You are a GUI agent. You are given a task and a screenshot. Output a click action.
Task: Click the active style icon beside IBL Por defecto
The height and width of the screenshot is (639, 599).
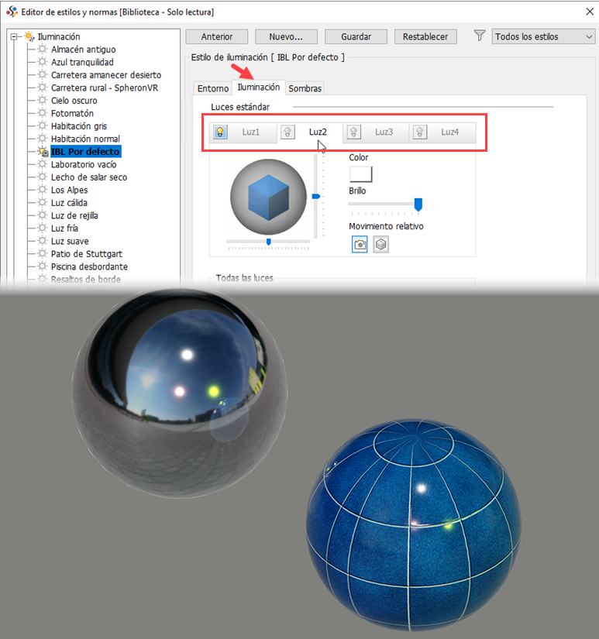click(43, 152)
